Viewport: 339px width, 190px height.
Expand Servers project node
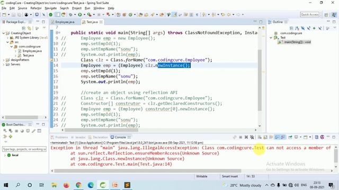click(x=4, y=64)
